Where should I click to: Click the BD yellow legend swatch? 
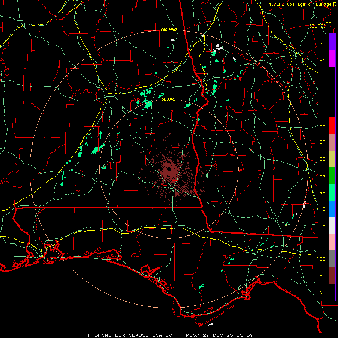[332, 159]
